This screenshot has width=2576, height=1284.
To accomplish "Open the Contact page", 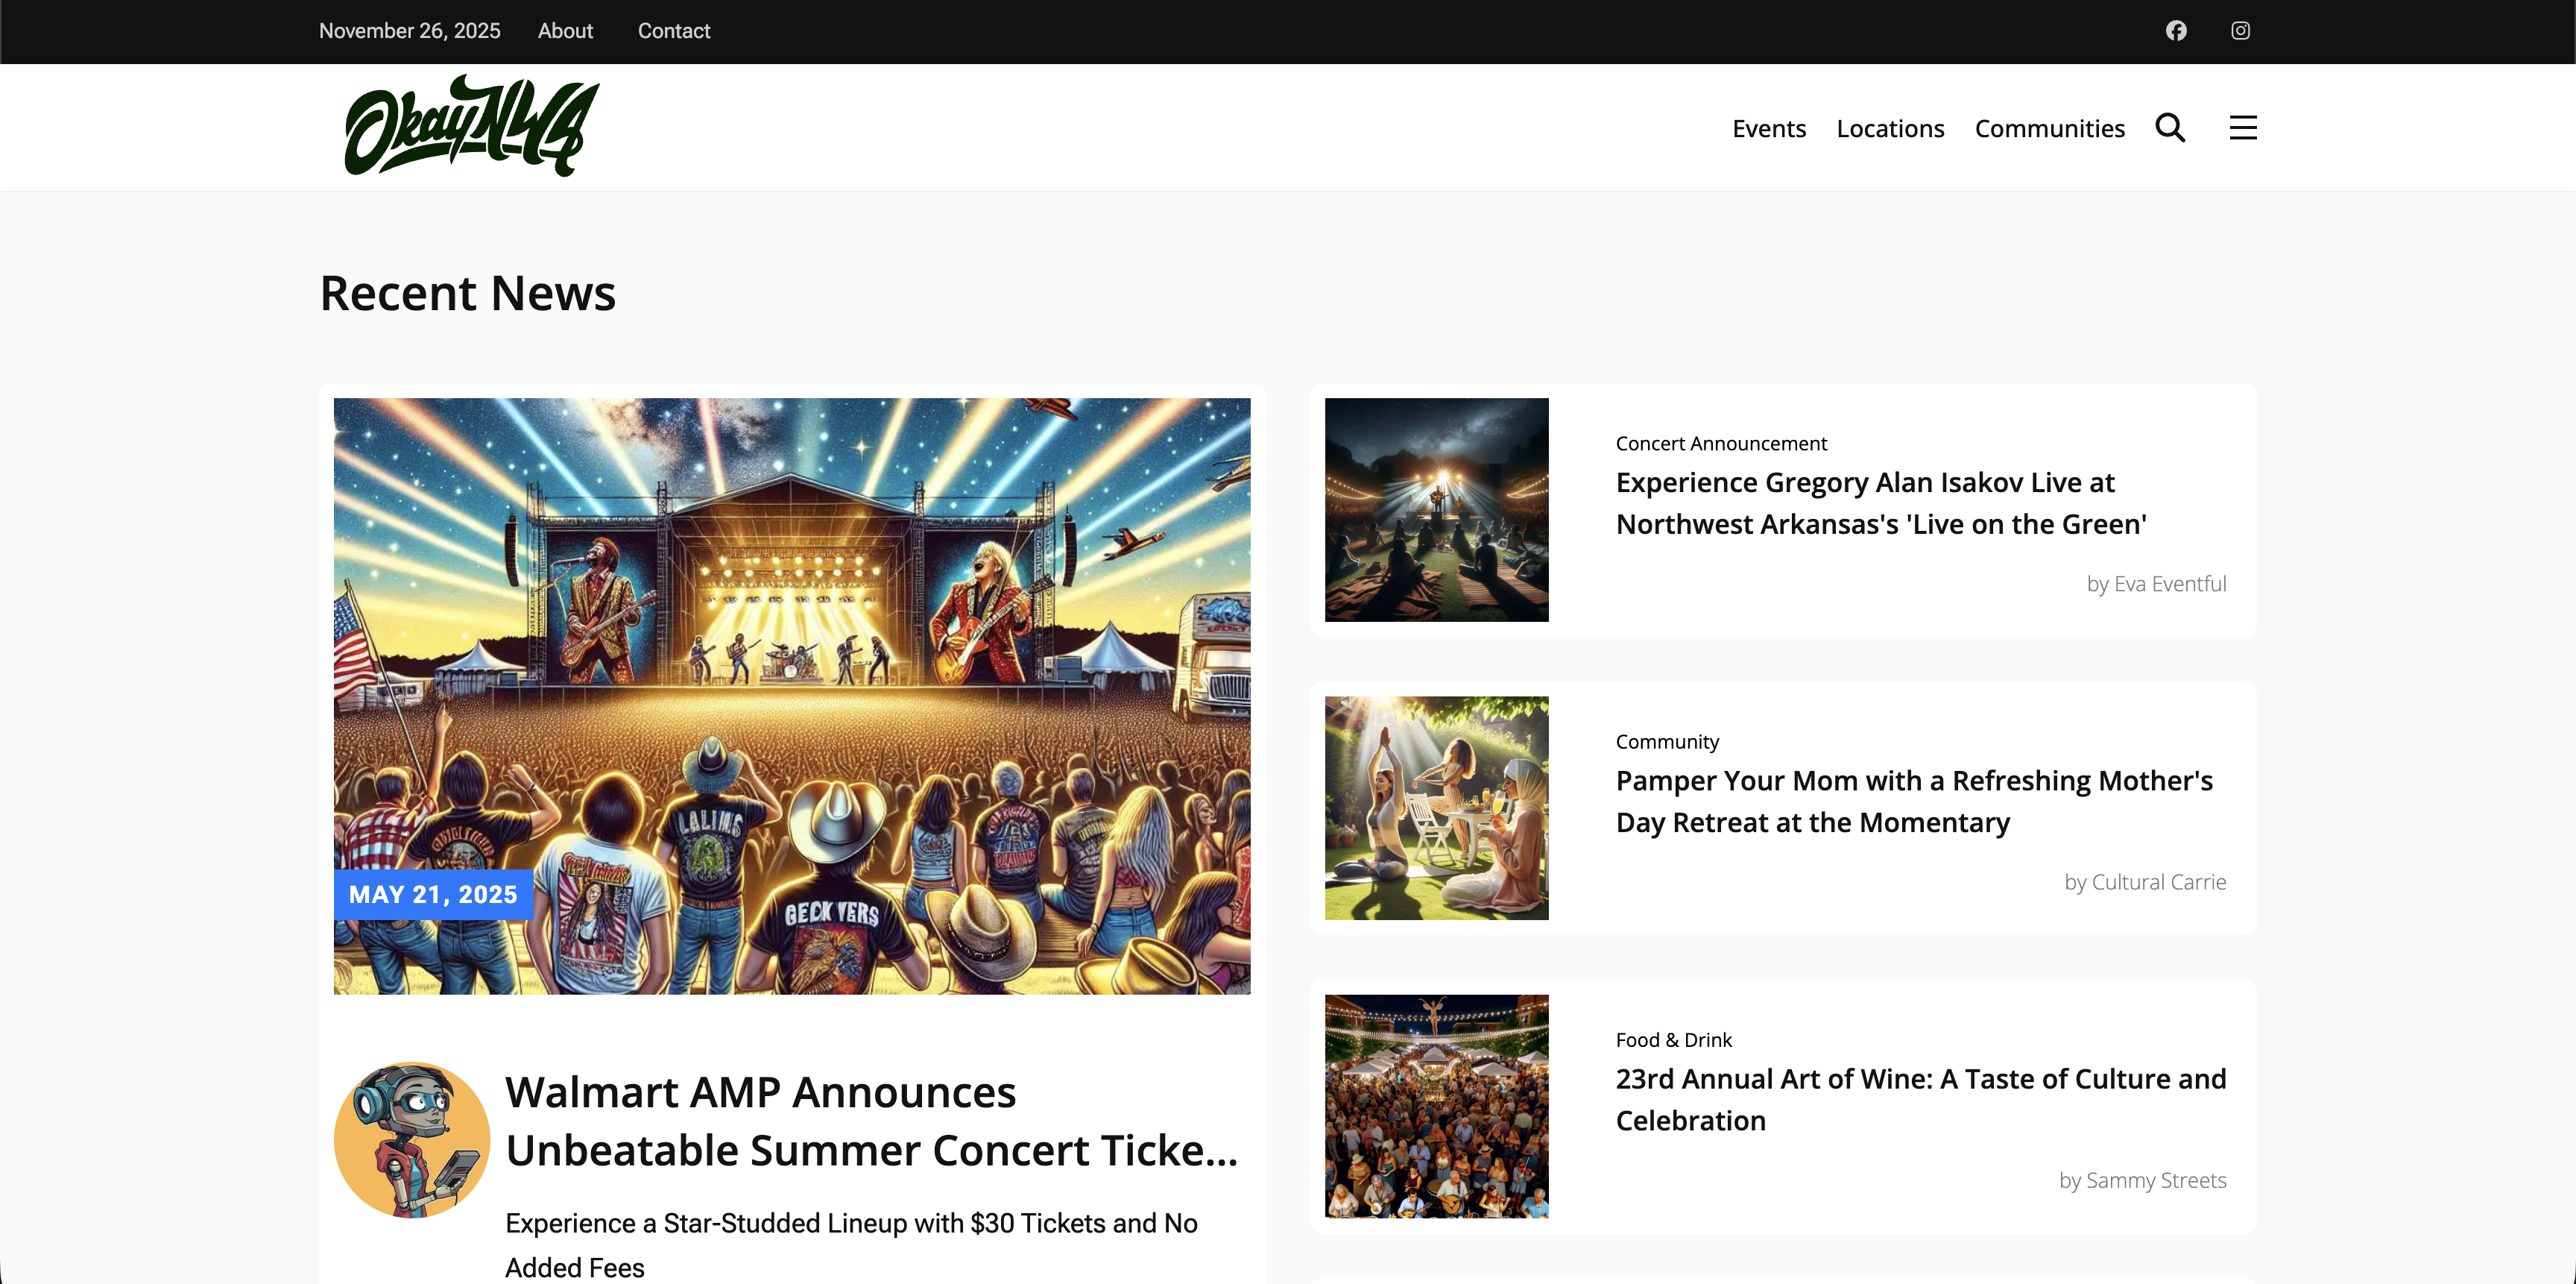I will [x=673, y=31].
